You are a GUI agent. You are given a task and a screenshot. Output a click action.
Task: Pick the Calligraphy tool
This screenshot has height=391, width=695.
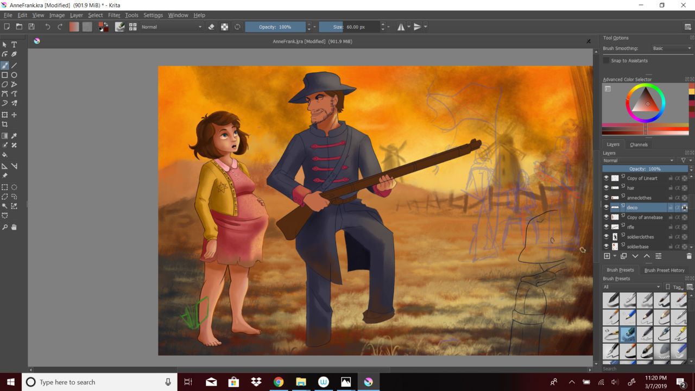point(14,54)
